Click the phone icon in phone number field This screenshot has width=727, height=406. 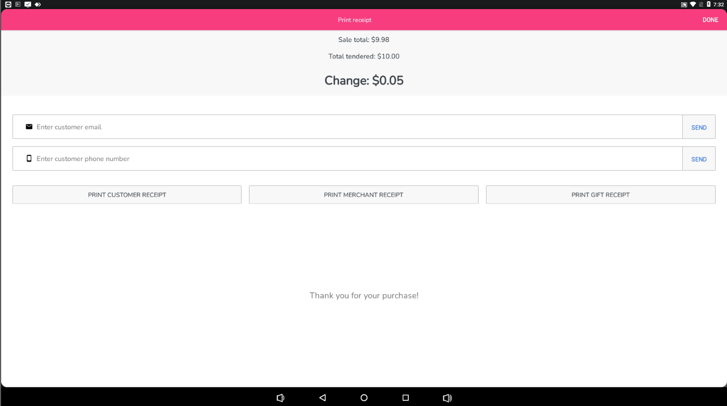coord(29,159)
